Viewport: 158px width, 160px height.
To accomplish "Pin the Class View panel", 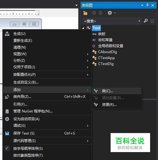I will pos(147,5).
